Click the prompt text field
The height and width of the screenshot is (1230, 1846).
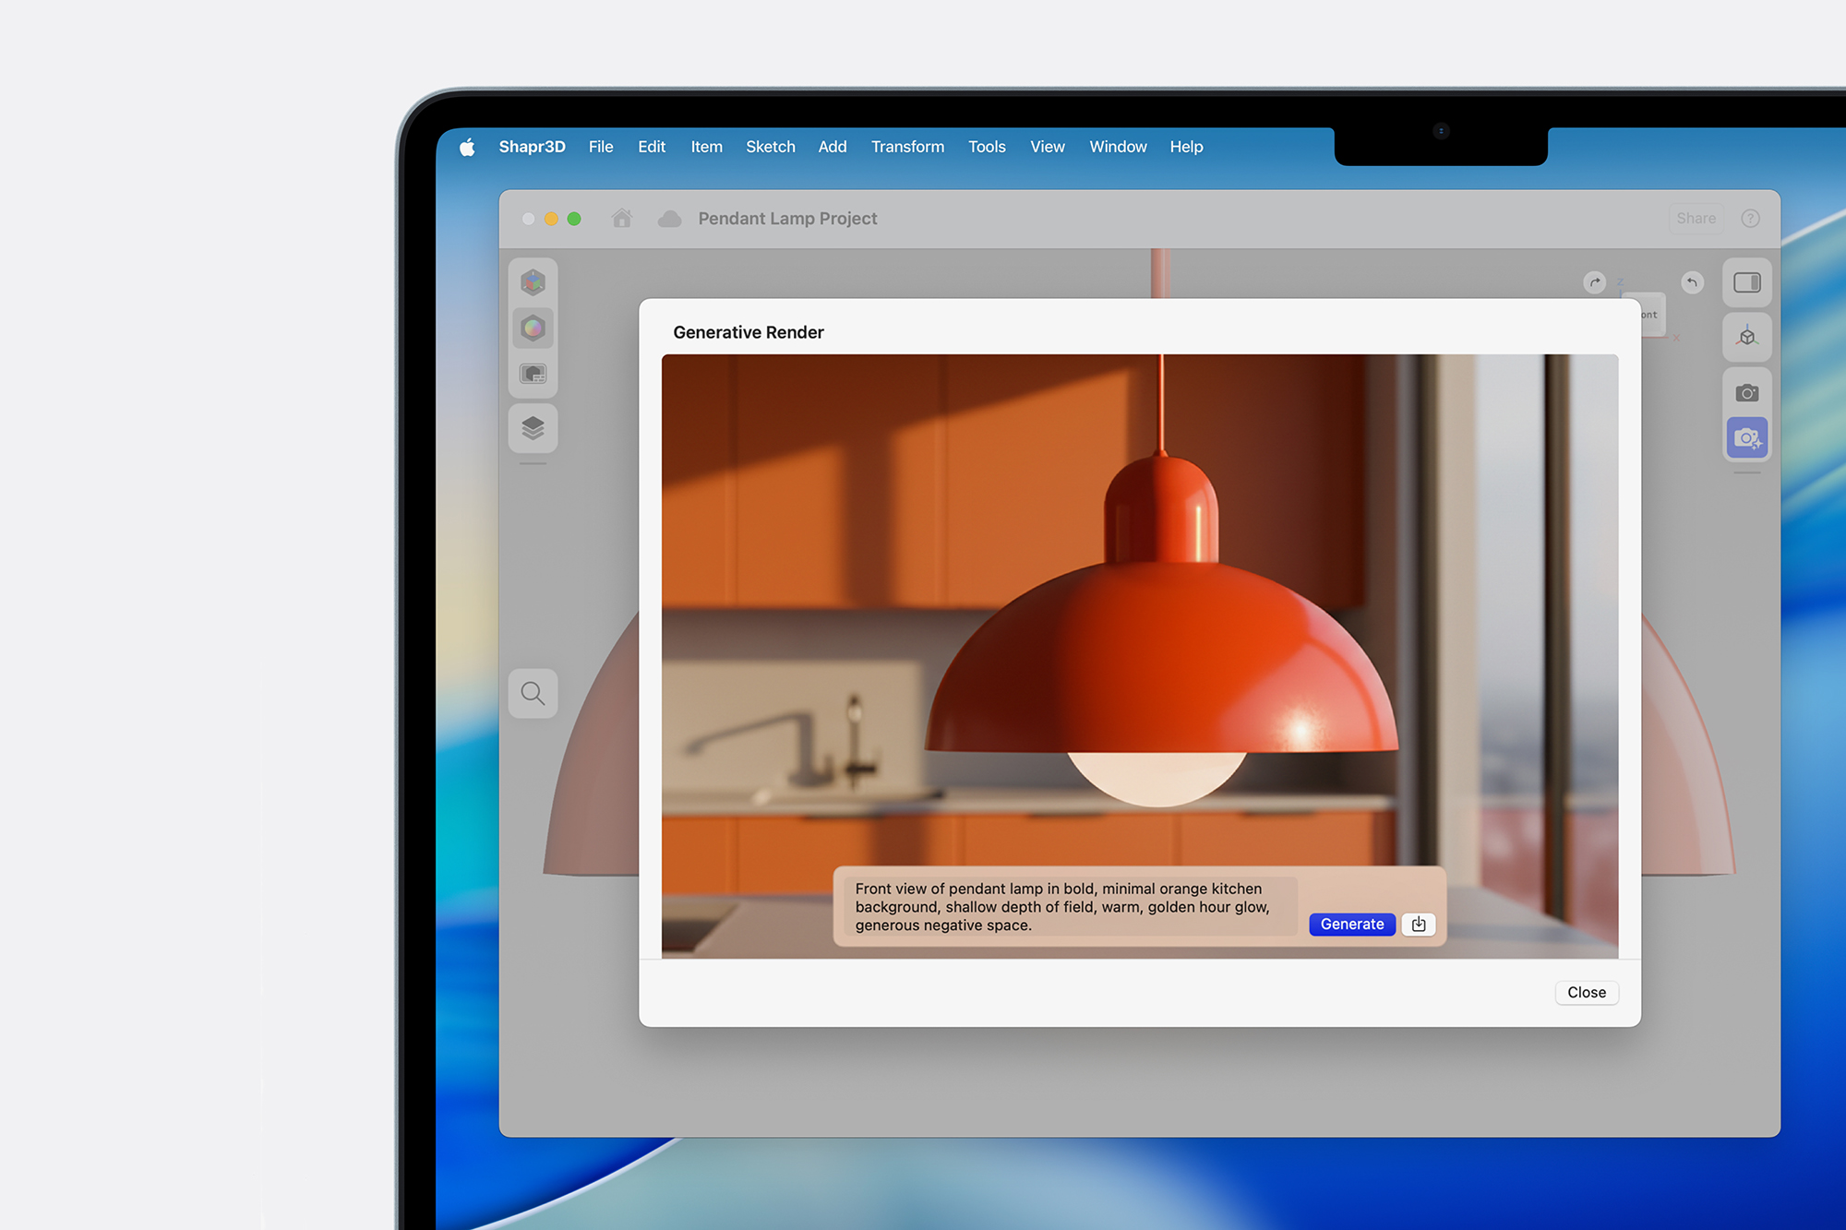coord(1071,907)
